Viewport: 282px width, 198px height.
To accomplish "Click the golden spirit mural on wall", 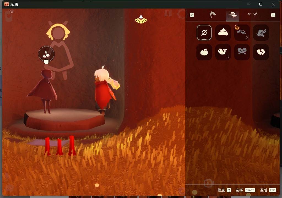I will 59,50.
